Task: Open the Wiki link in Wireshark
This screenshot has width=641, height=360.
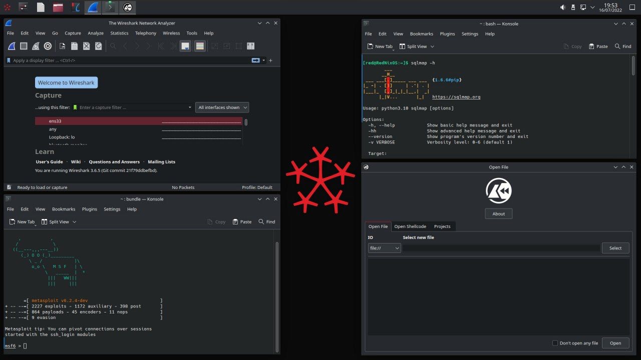Action: coord(76,162)
